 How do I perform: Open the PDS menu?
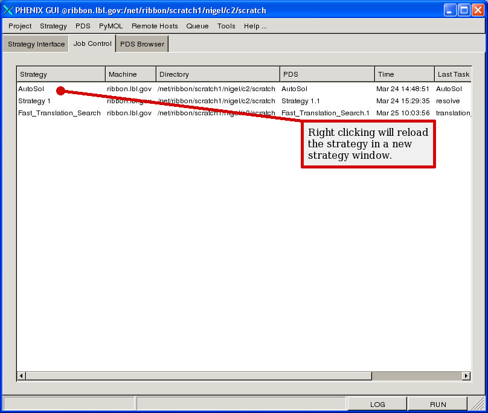[83, 26]
